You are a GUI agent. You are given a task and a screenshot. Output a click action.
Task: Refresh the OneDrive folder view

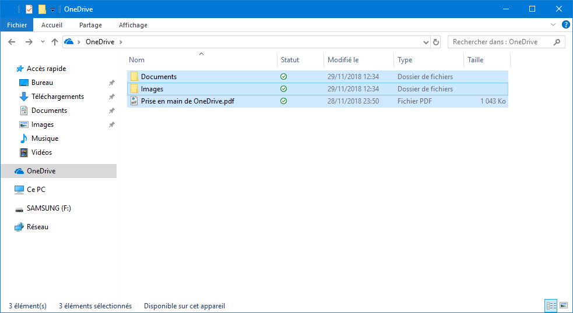[435, 42]
